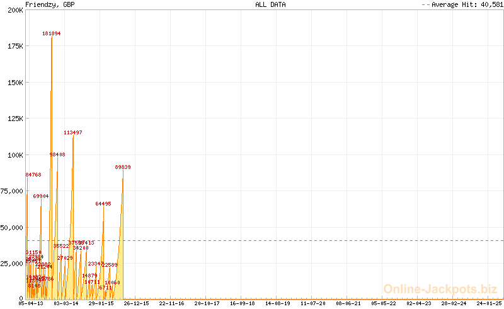Click the 03-03-14 date axis label
This screenshot has height=309, width=504.
pos(66,303)
